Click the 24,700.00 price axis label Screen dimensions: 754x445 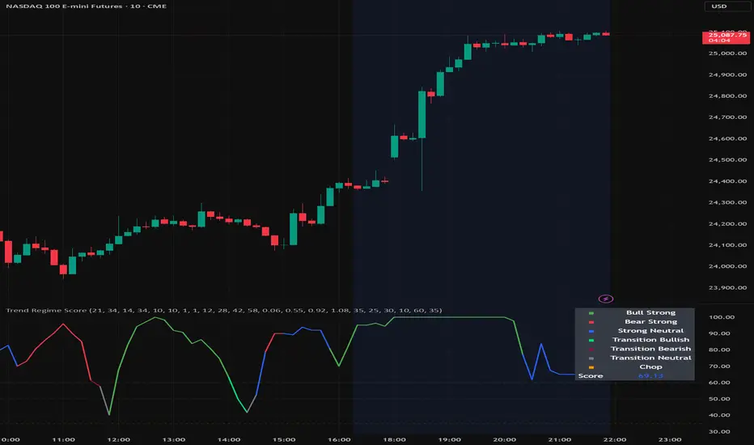(x=727, y=117)
